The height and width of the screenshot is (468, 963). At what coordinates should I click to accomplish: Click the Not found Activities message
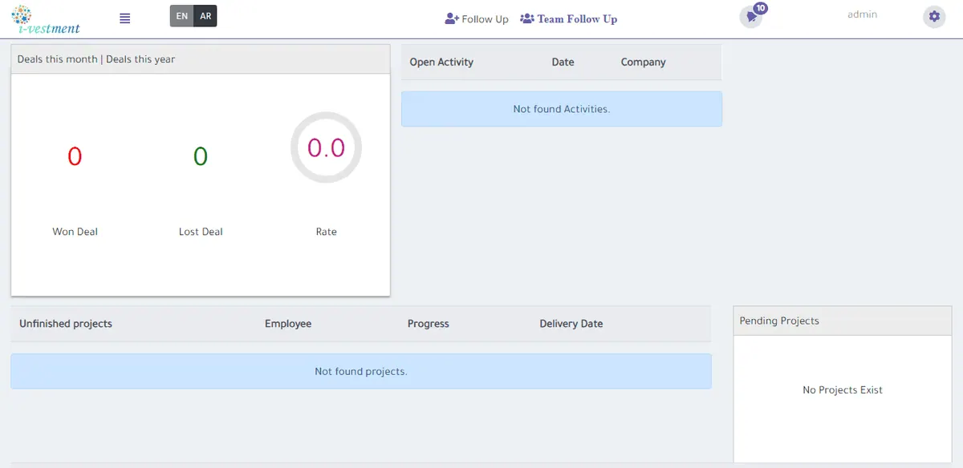562,109
